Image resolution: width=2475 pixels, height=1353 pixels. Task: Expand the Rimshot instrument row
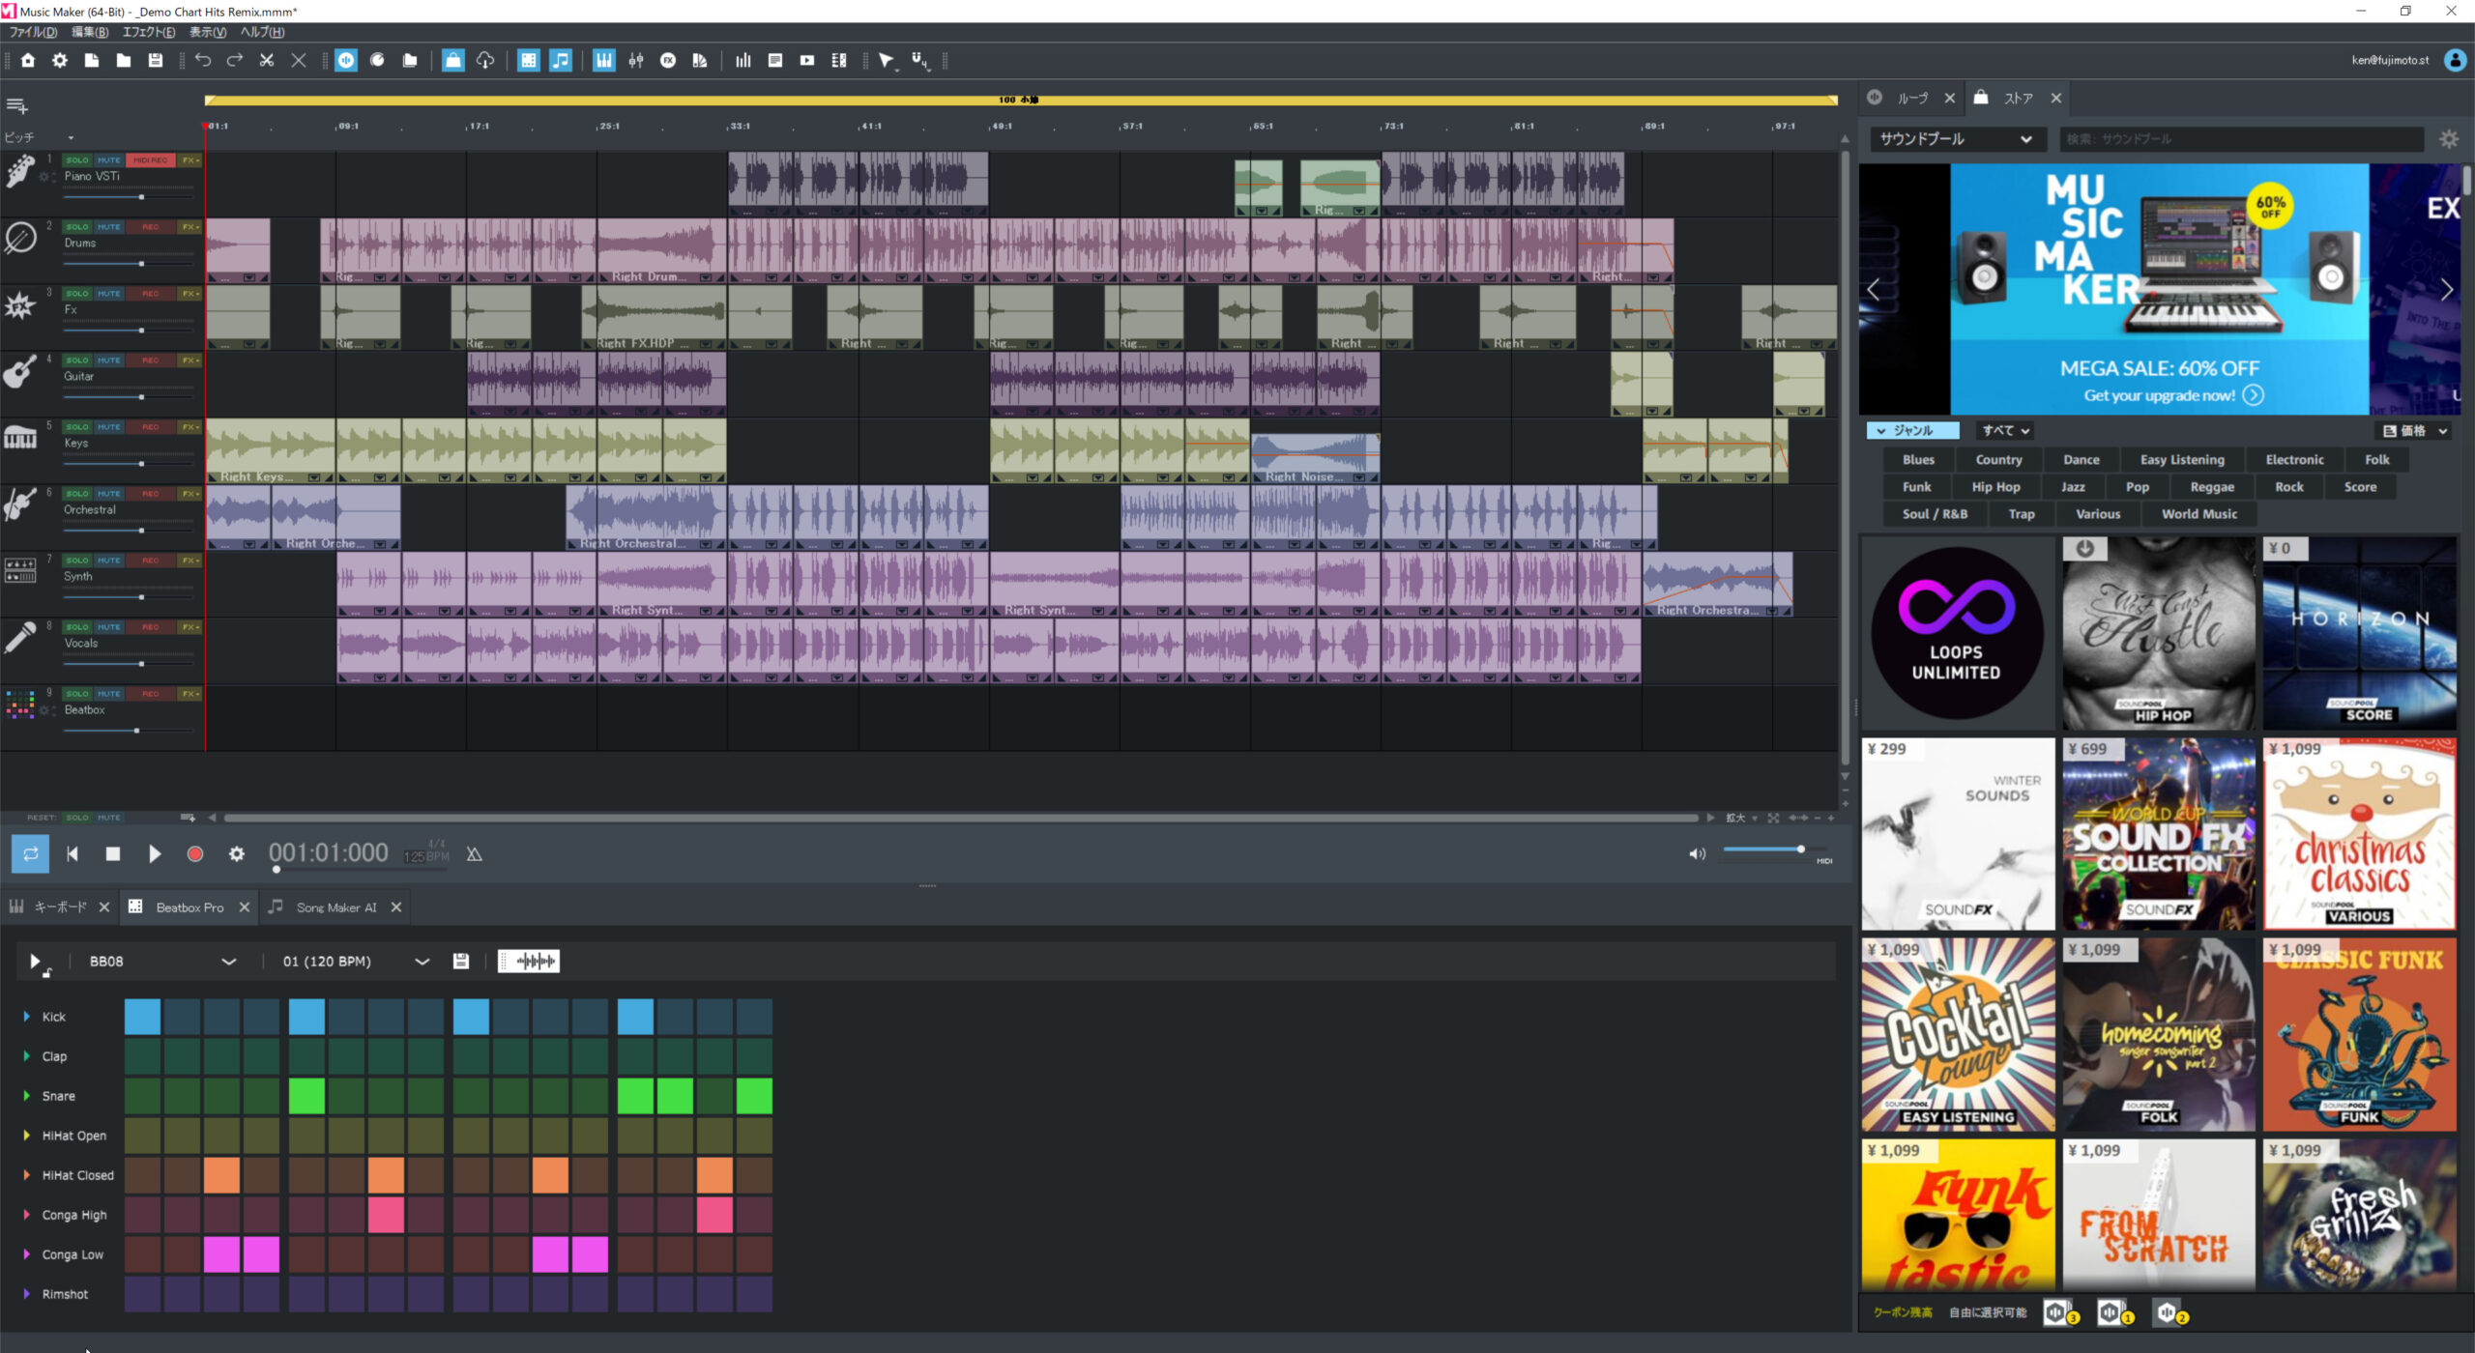tap(27, 1294)
